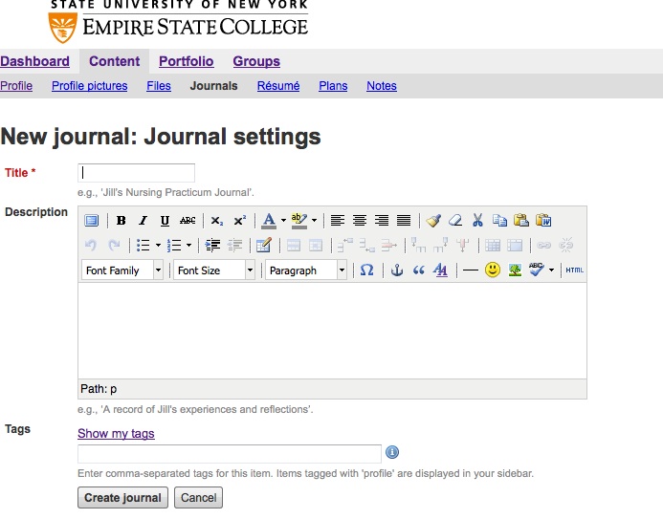Image resolution: width=663 pixels, height=519 pixels.
Task: Open the Paragraph format dropdown
Action: pyautogui.click(x=306, y=270)
